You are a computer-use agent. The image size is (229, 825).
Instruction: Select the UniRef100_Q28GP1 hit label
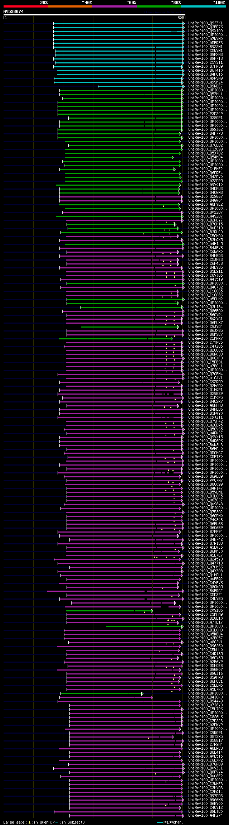(205, 118)
